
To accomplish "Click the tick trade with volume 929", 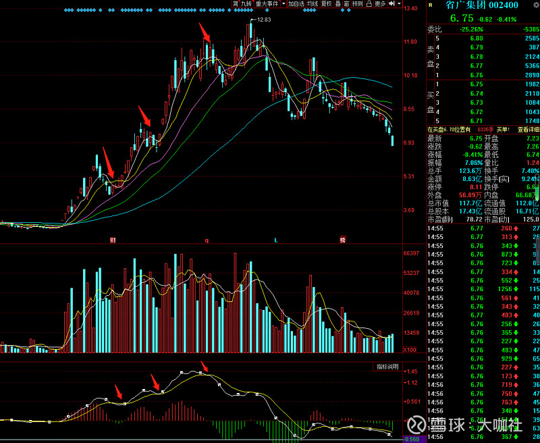I will click(x=508, y=359).
